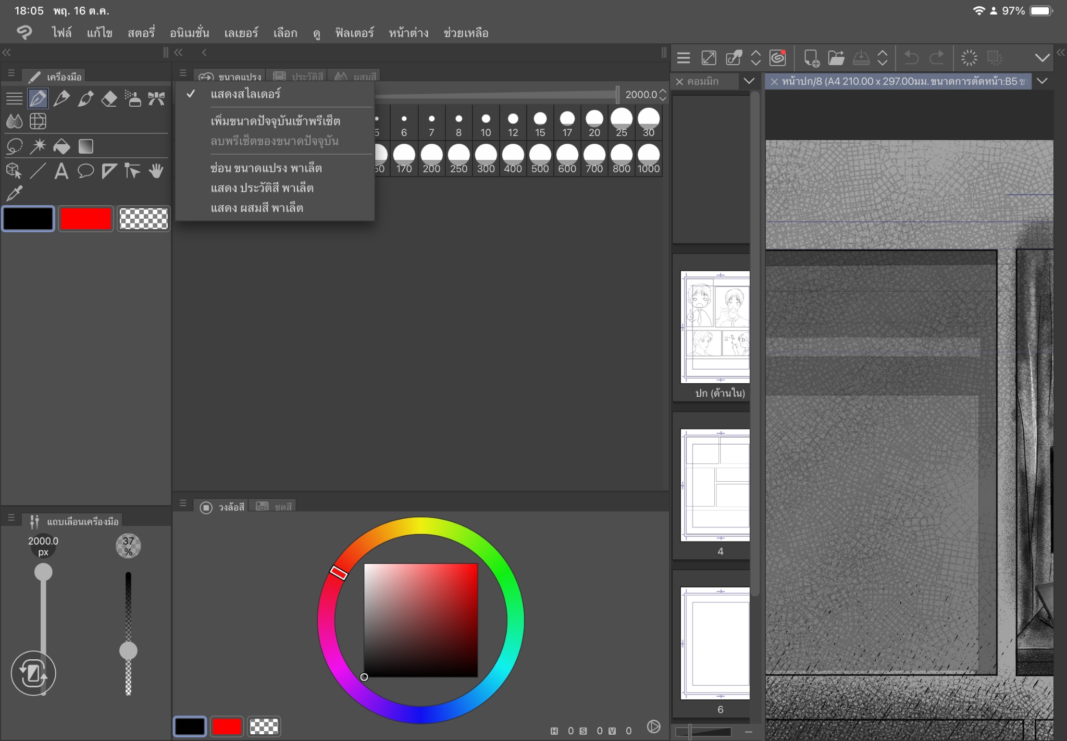Click ซ่อน ขนาดแปรง พาเล็ต menu entry

click(x=266, y=168)
